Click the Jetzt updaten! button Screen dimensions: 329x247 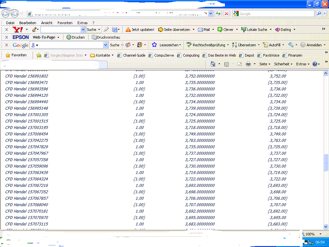(140, 30)
